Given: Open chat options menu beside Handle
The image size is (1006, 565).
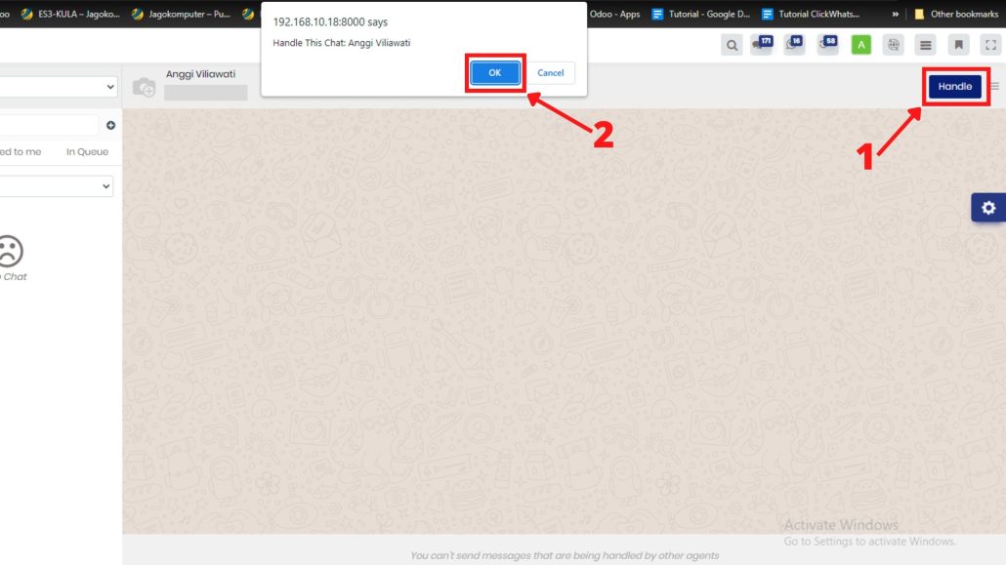Looking at the screenshot, I should pyautogui.click(x=994, y=86).
